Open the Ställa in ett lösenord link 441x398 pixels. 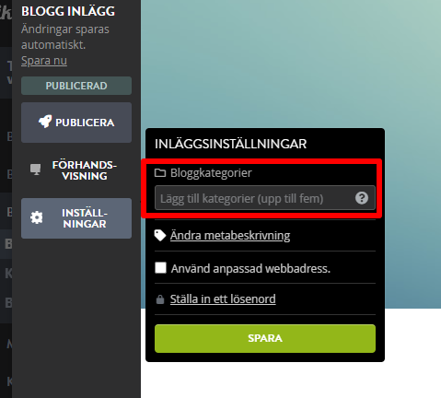[x=223, y=299]
